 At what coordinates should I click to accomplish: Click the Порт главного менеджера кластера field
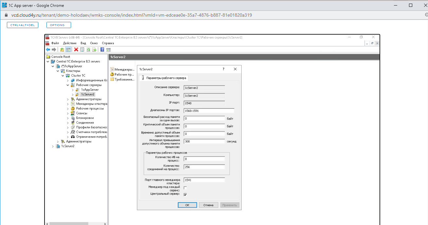click(x=204, y=180)
